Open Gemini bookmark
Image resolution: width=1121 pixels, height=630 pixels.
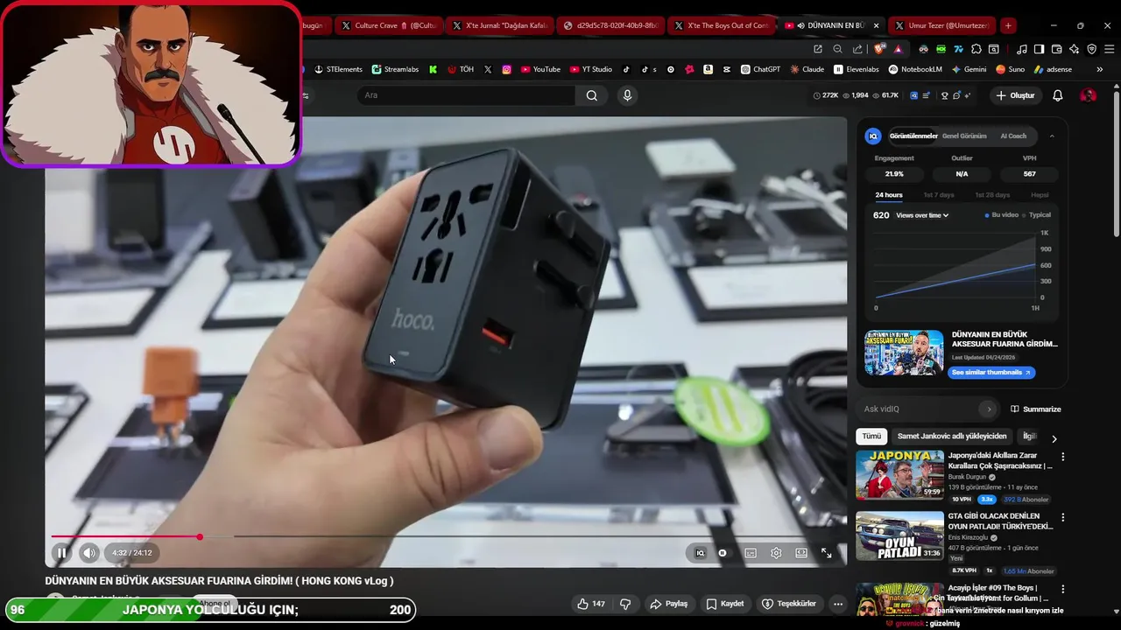[969, 69]
